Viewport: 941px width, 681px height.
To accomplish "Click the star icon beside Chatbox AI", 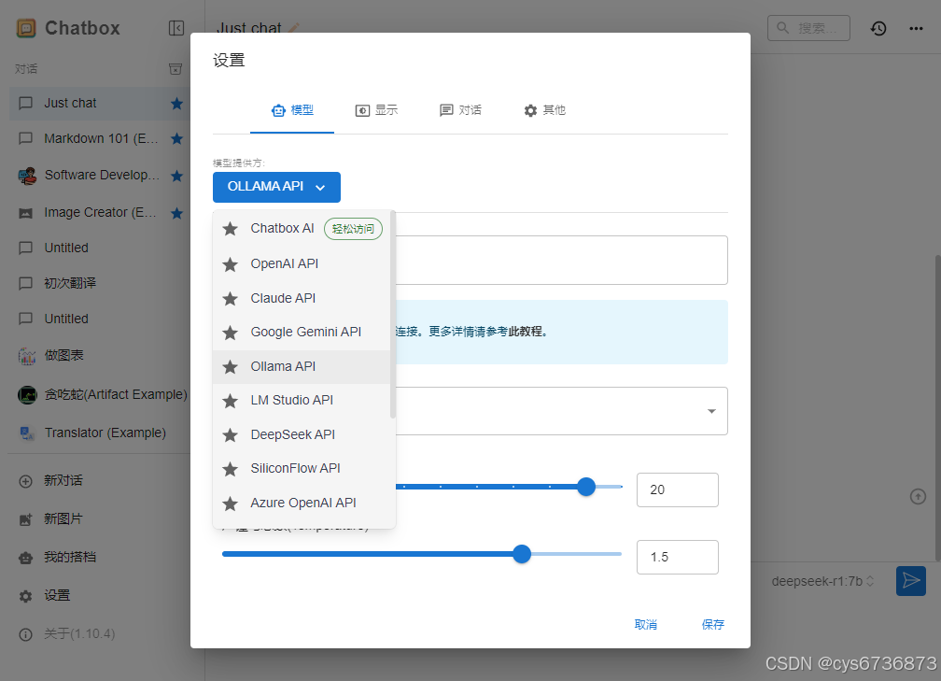I will click(230, 229).
